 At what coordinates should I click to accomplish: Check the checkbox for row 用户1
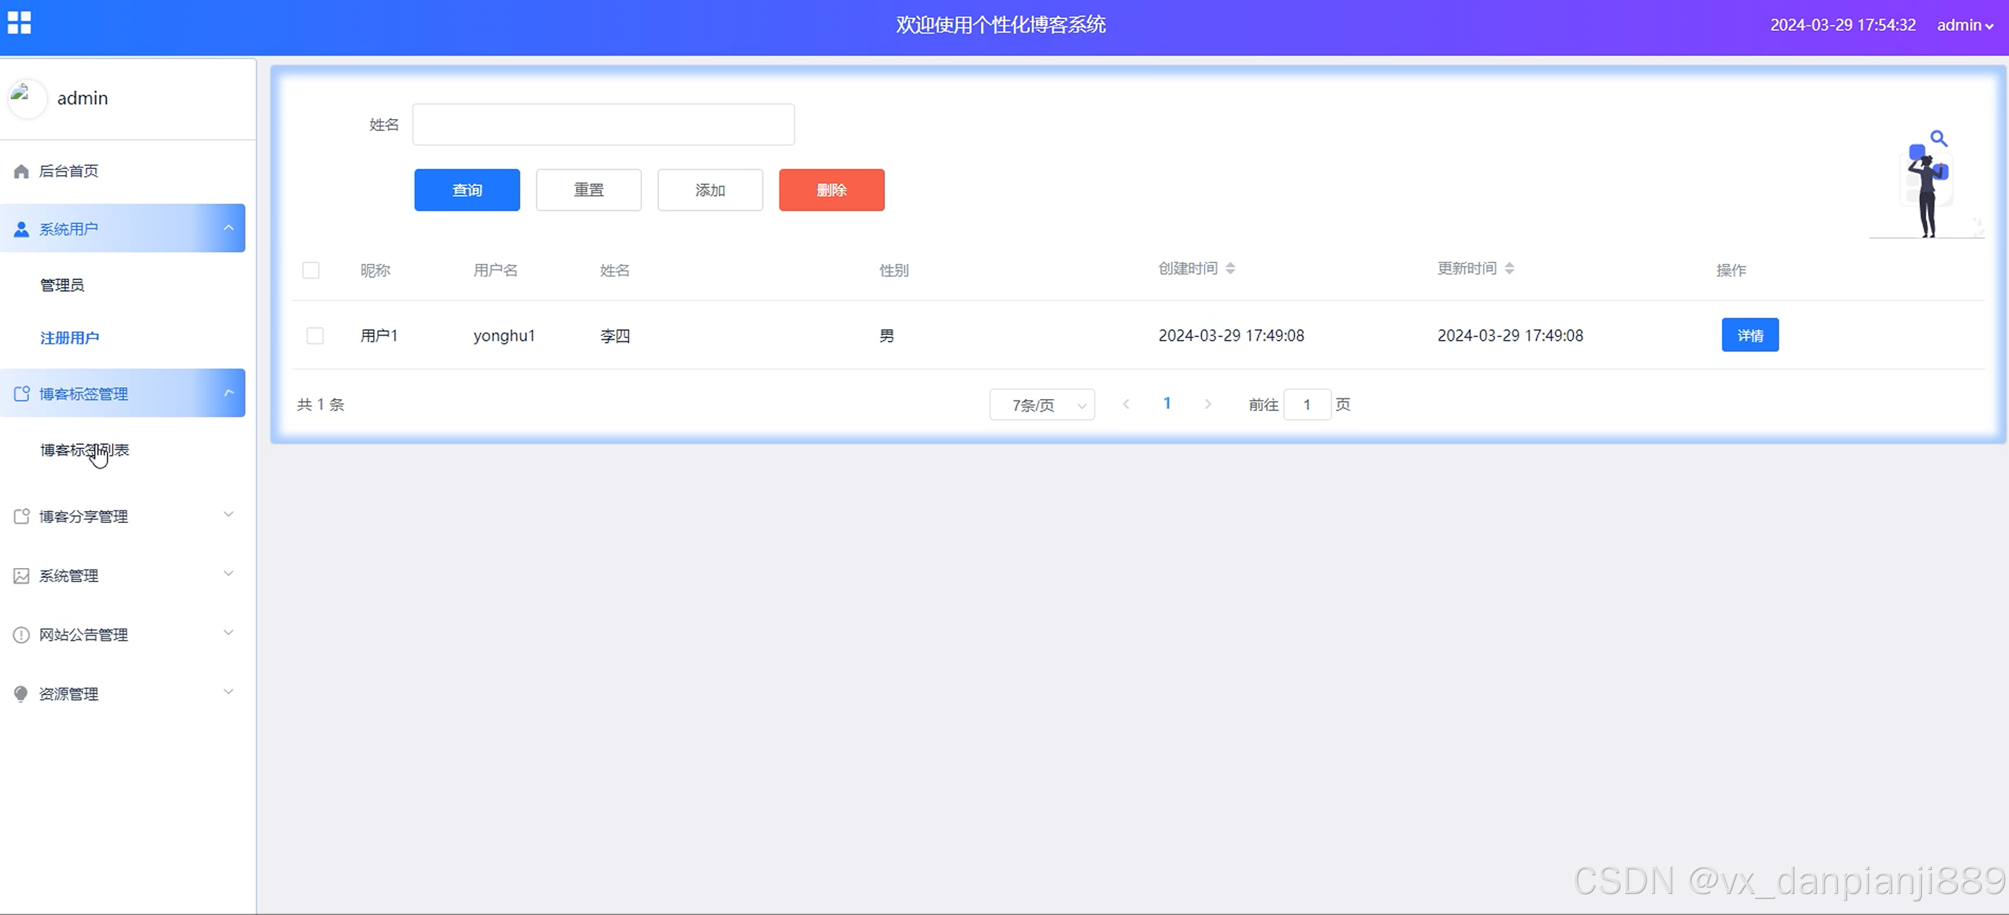pyautogui.click(x=315, y=336)
